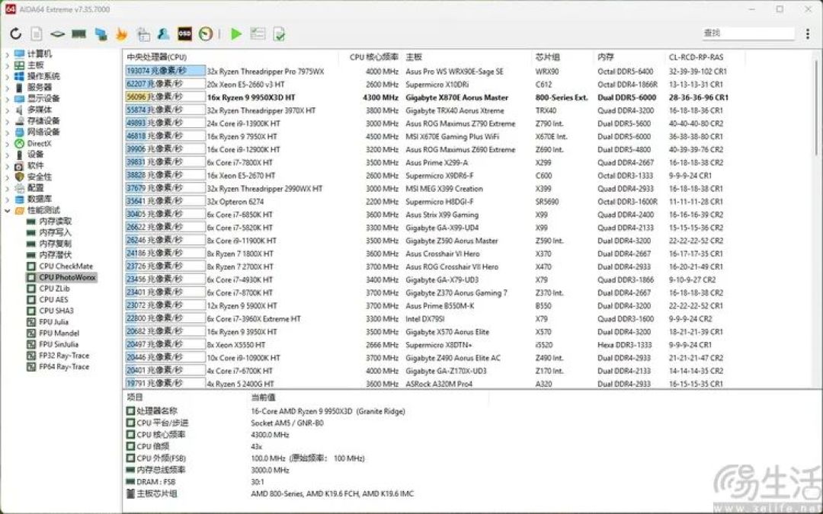Open the 内存读取 benchmark
823x514 pixels.
(55, 222)
